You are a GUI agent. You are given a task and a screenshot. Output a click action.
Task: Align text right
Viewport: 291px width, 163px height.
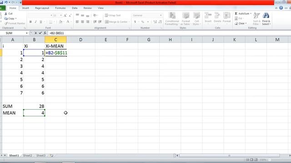[x=88, y=22]
